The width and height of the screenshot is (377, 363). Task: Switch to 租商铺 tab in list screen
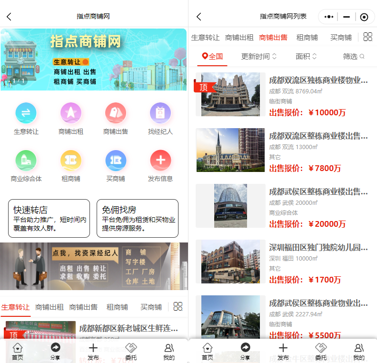click(307, 38)
